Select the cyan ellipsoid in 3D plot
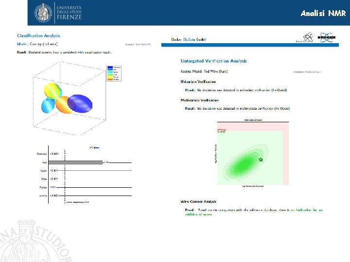The width and height of the screenshot is (350, 262). 48,105
